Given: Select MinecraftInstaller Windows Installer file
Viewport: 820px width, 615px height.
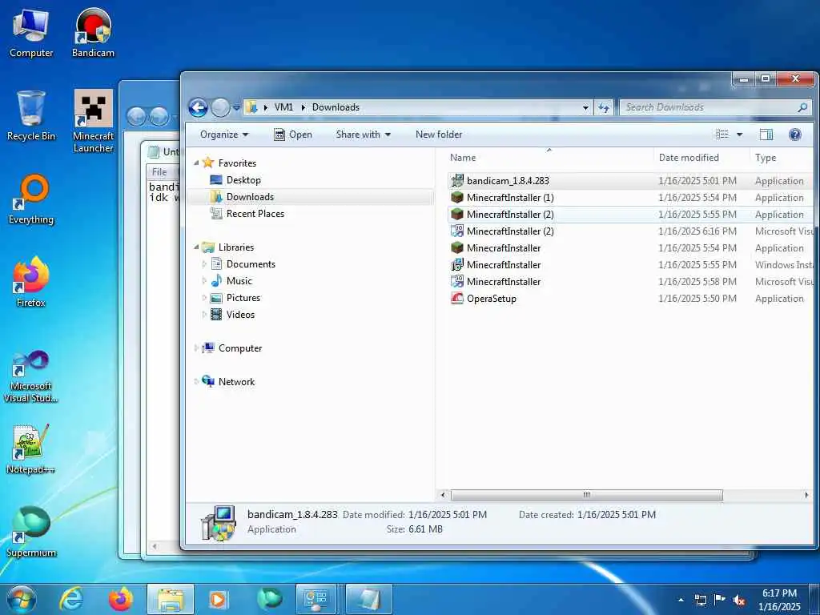Looking at the screenshot, I should click(630, 264).
